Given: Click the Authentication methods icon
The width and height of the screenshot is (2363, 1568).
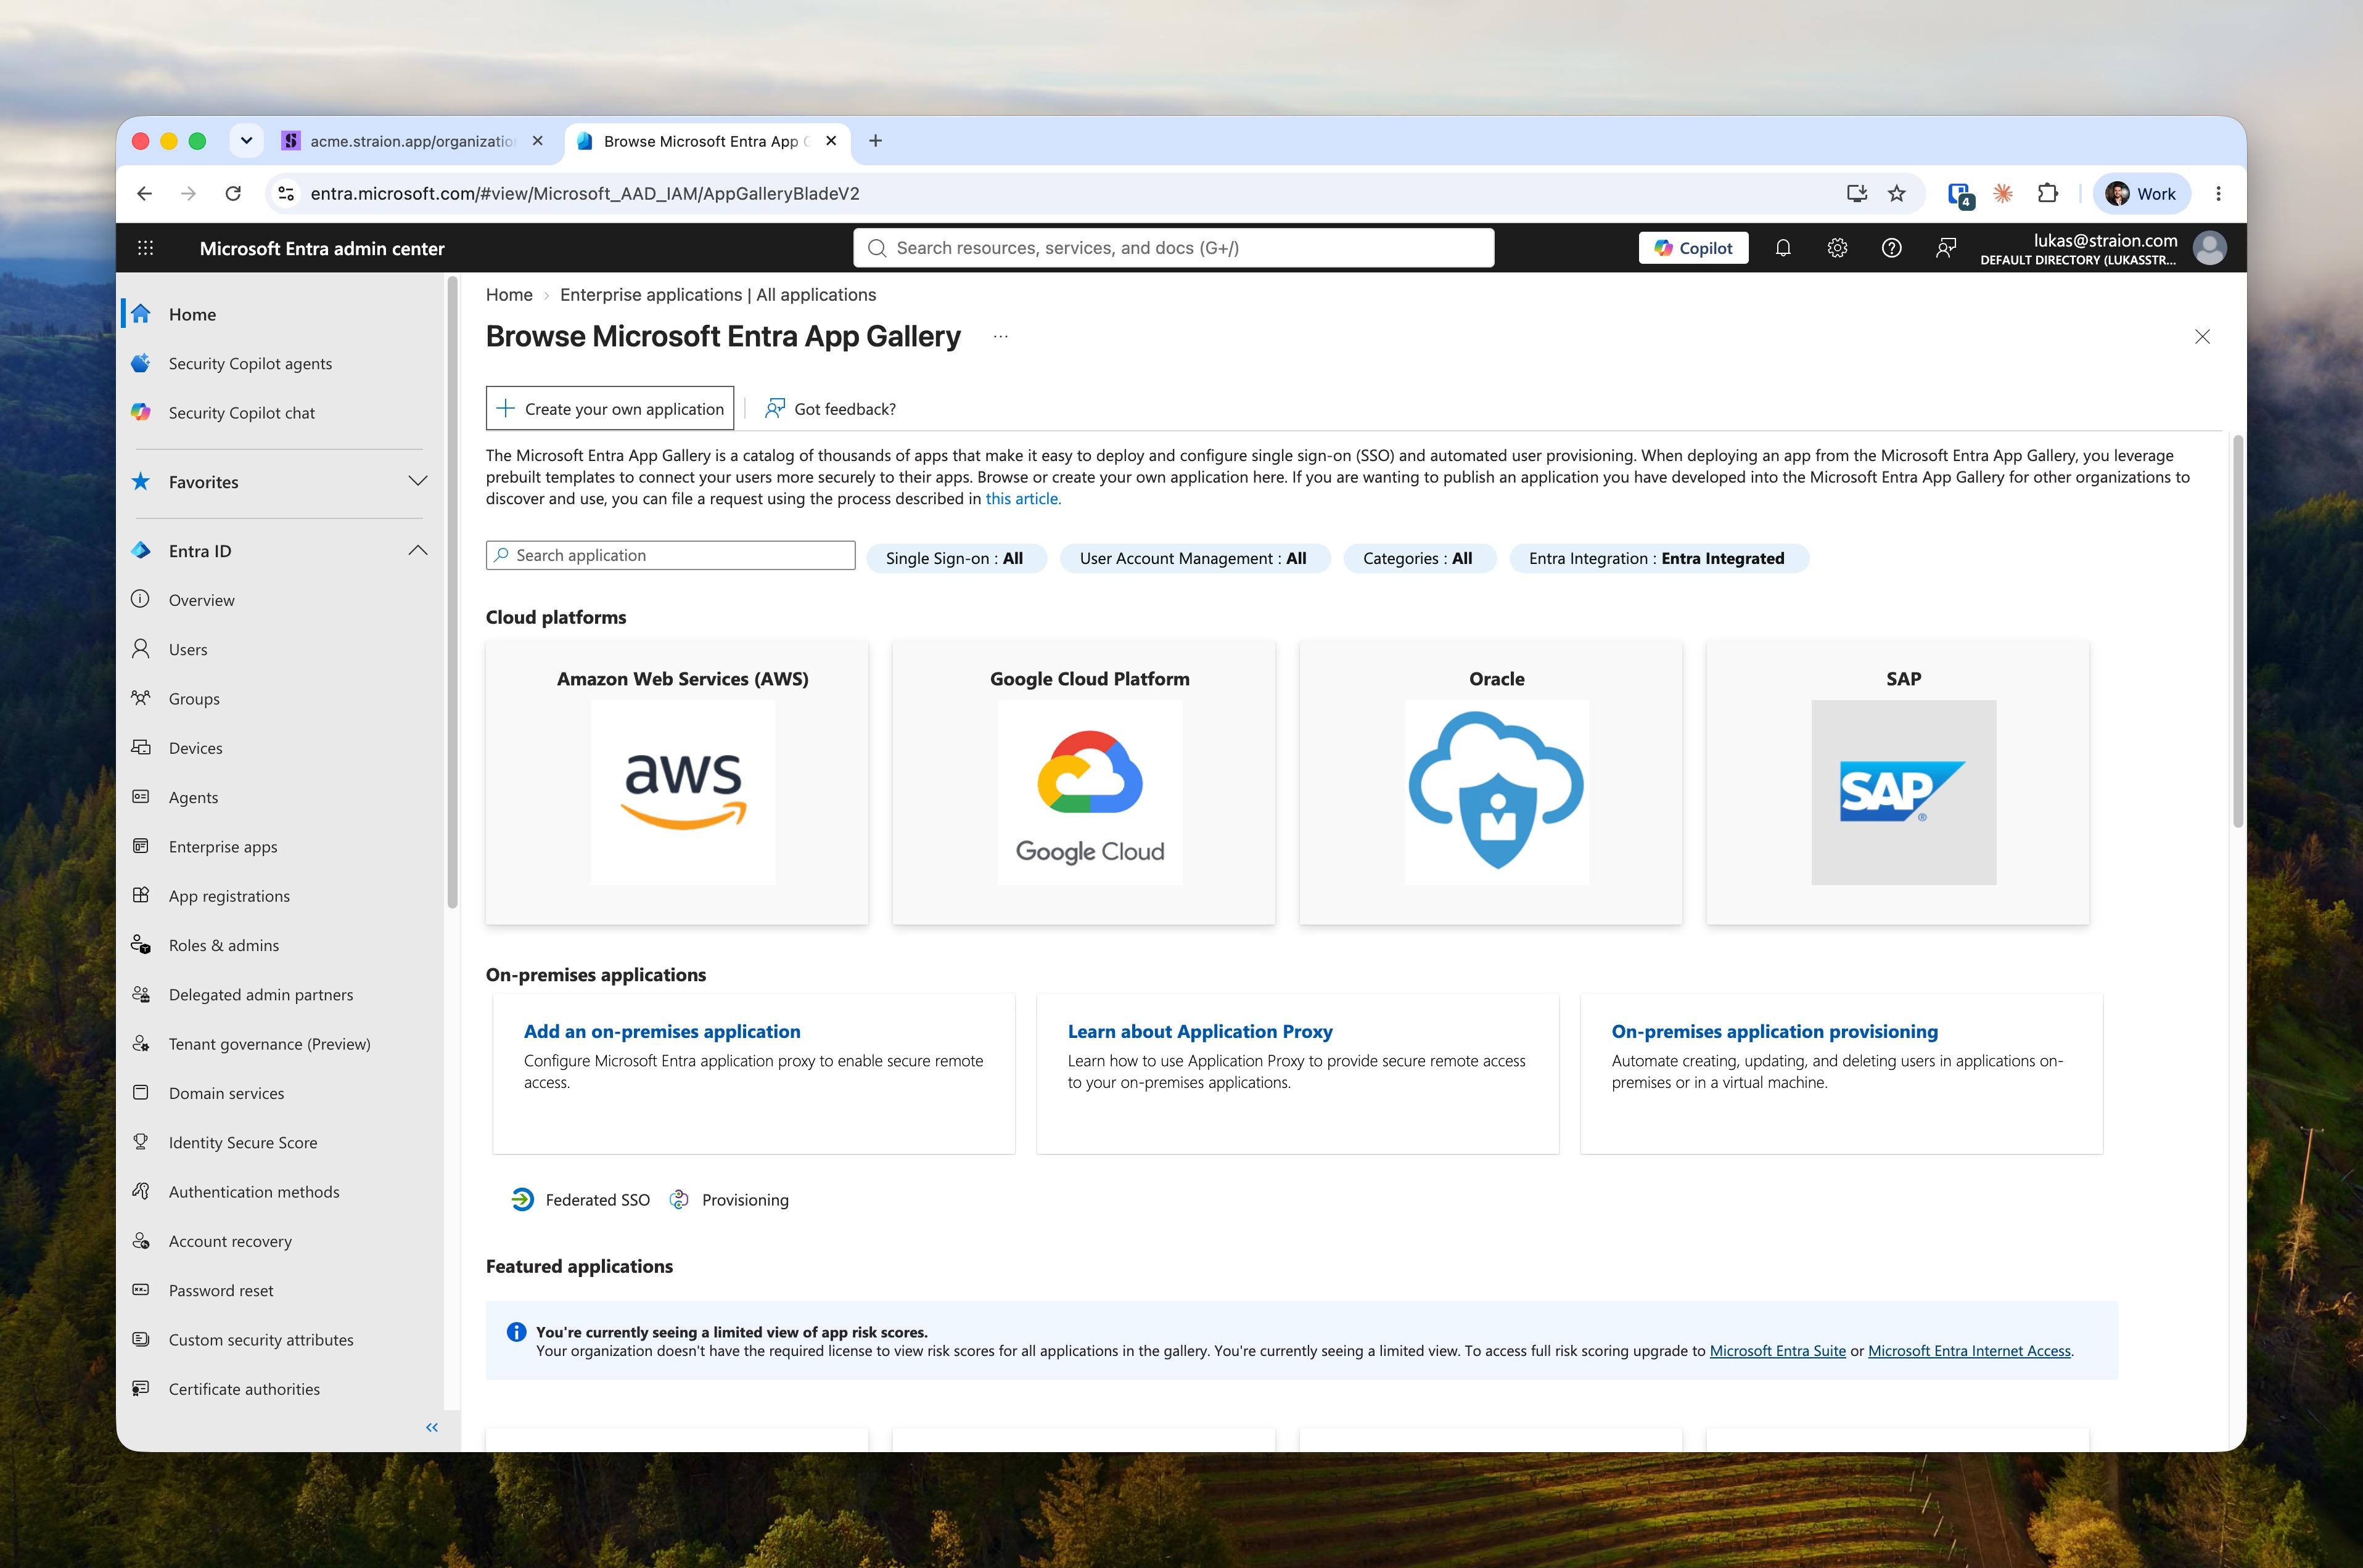Looking at the screenshot, I should [141, 1191].
